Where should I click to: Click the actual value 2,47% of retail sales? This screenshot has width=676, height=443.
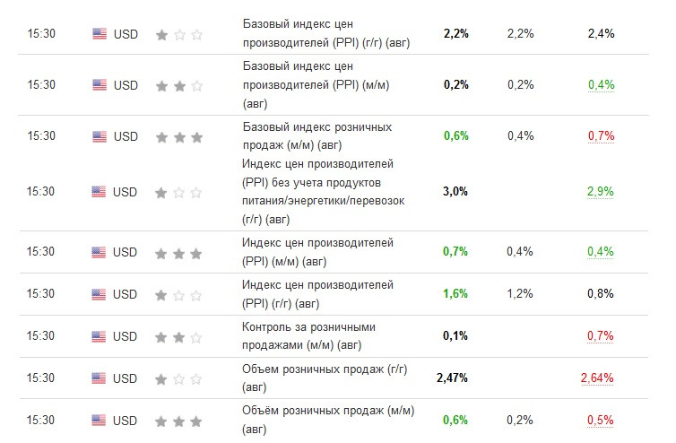(452, 378)
